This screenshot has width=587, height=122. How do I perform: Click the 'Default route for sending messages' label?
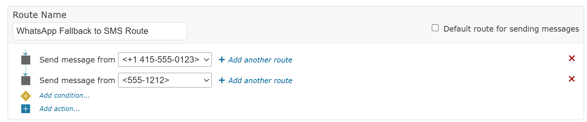(511, 29)
